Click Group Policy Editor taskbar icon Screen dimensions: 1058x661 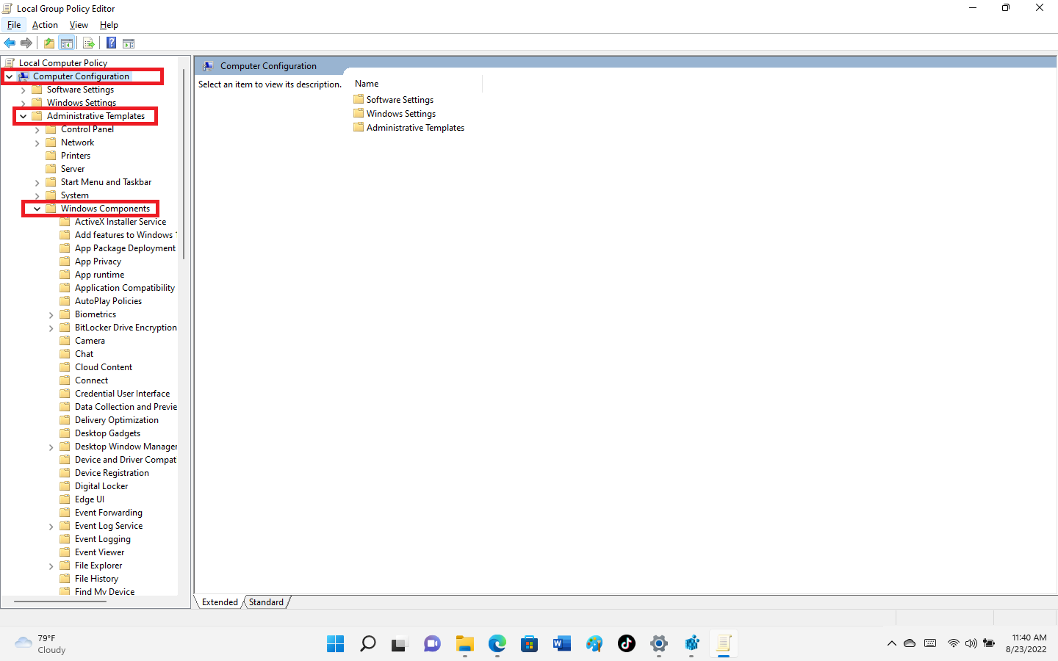(x=724, y=644)
